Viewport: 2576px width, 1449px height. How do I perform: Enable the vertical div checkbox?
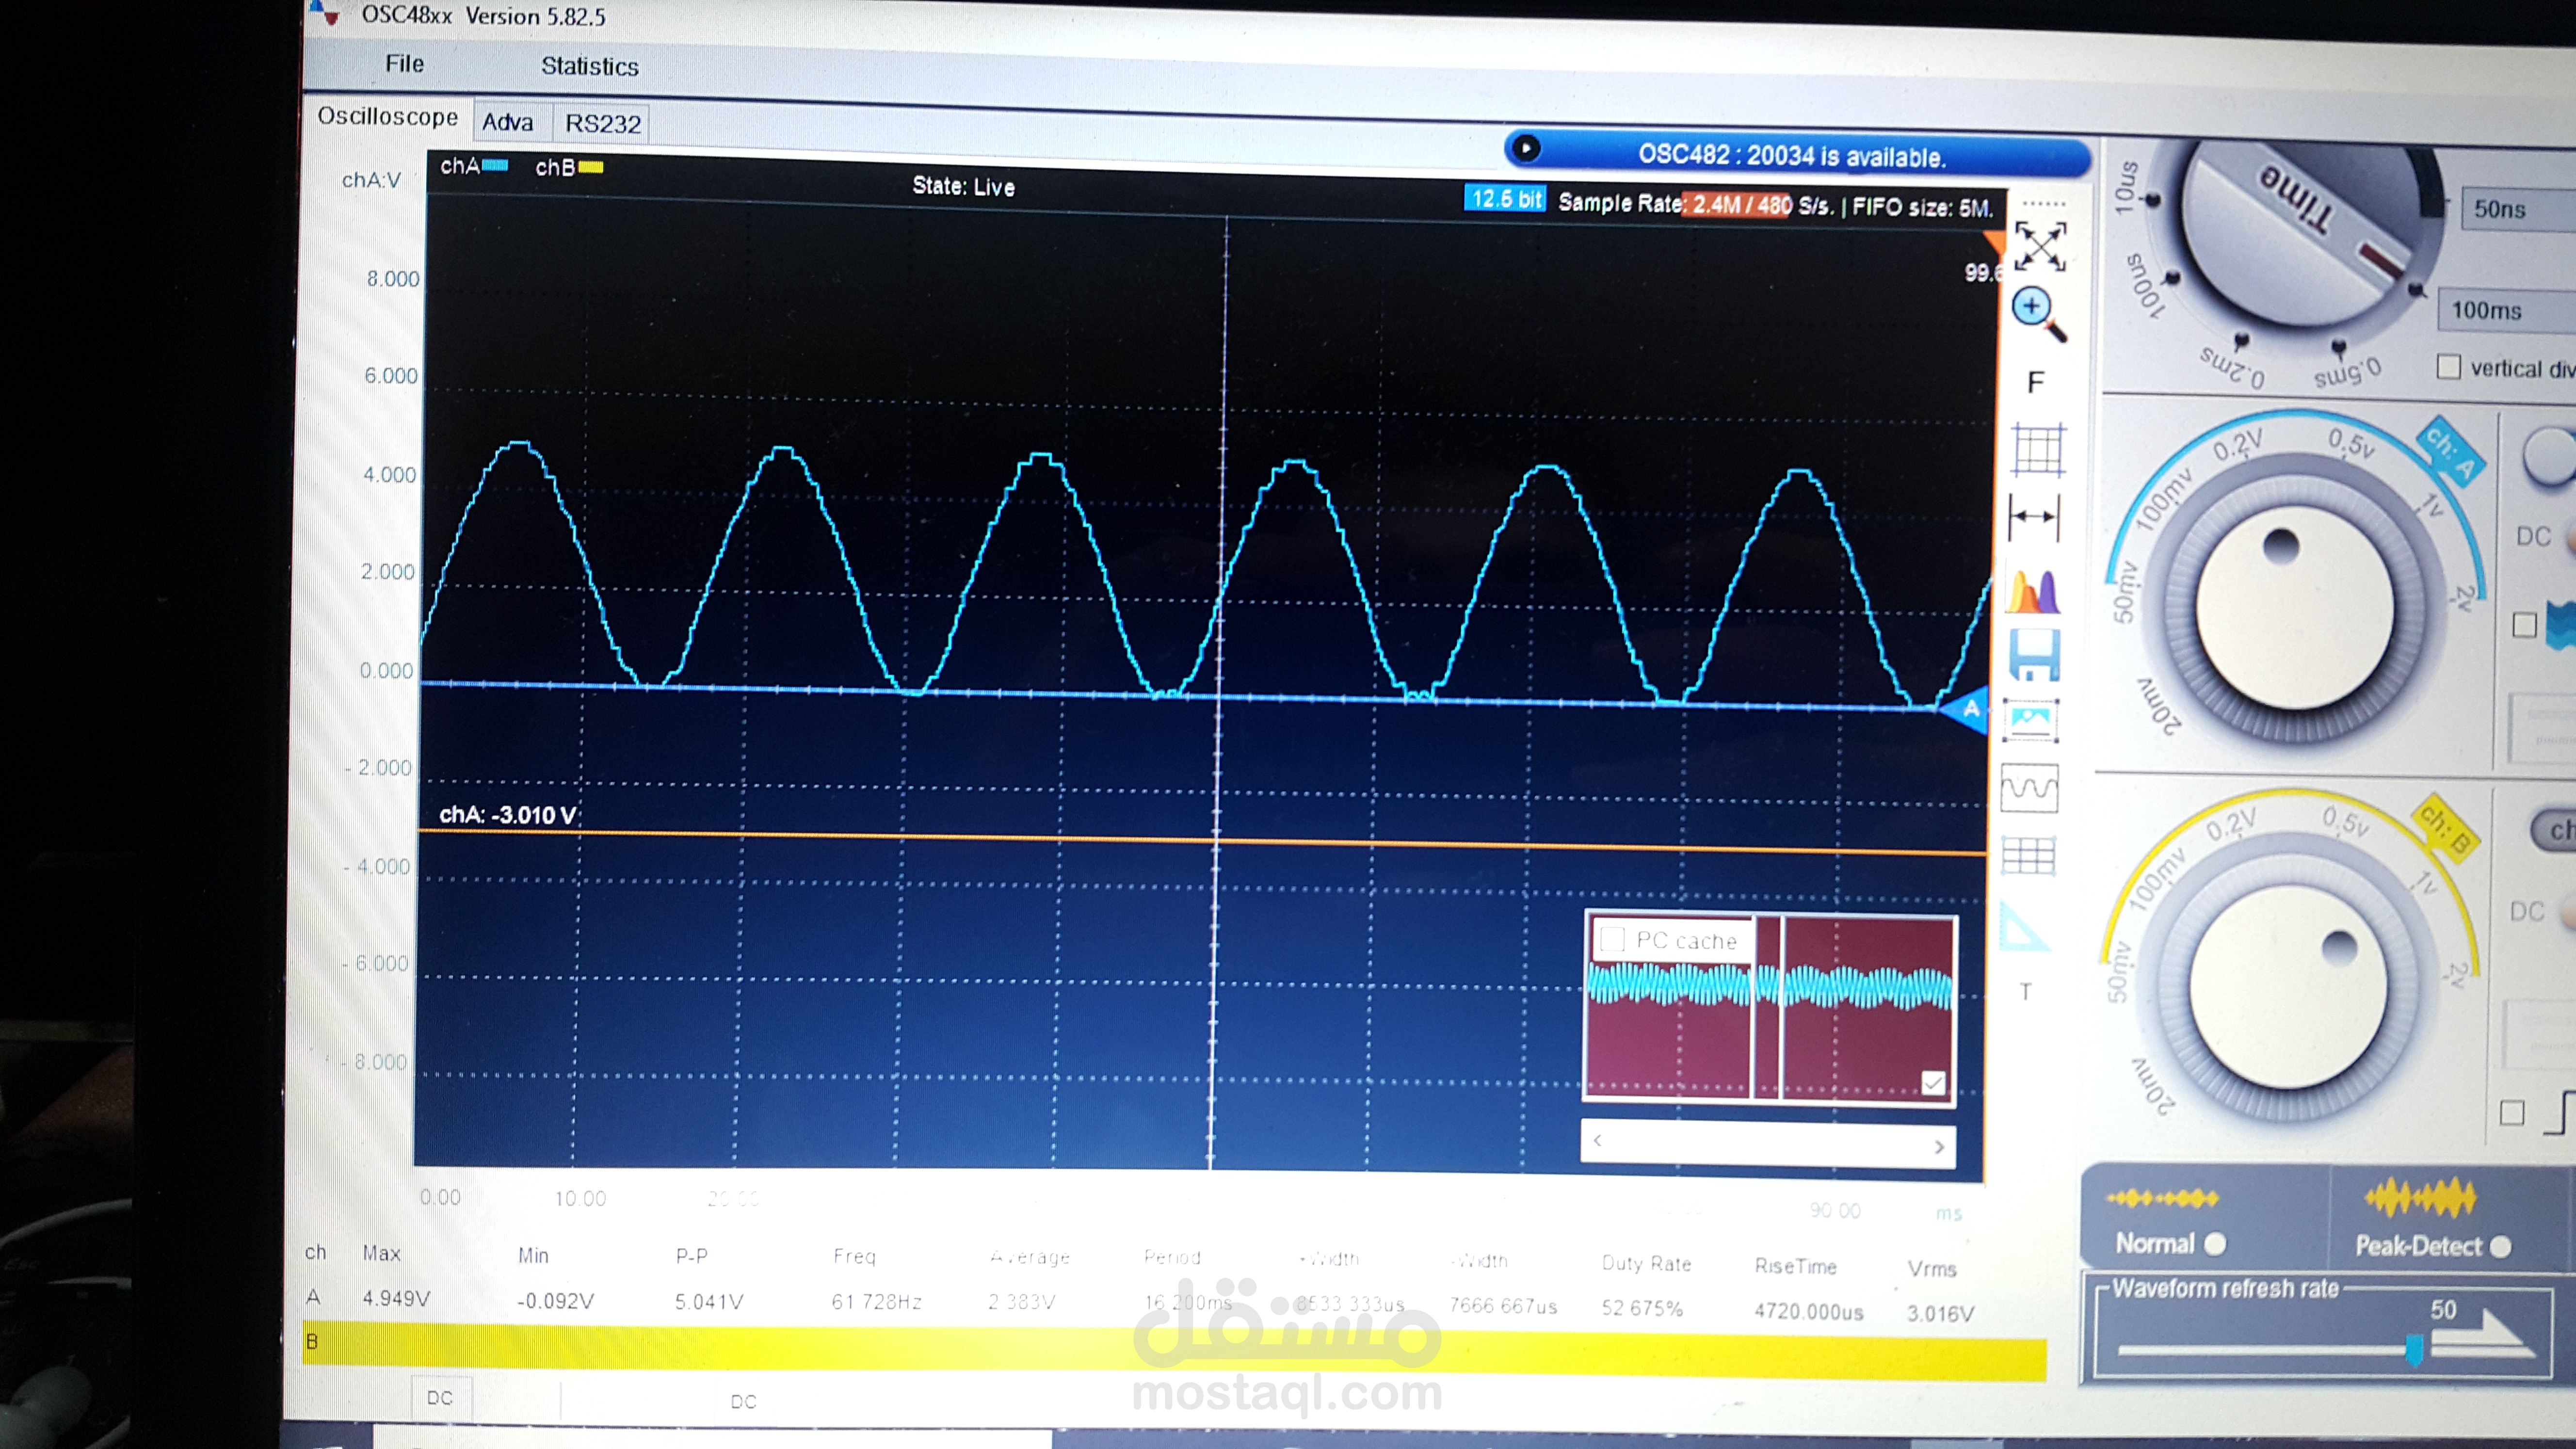click(x=2449, y=367)
